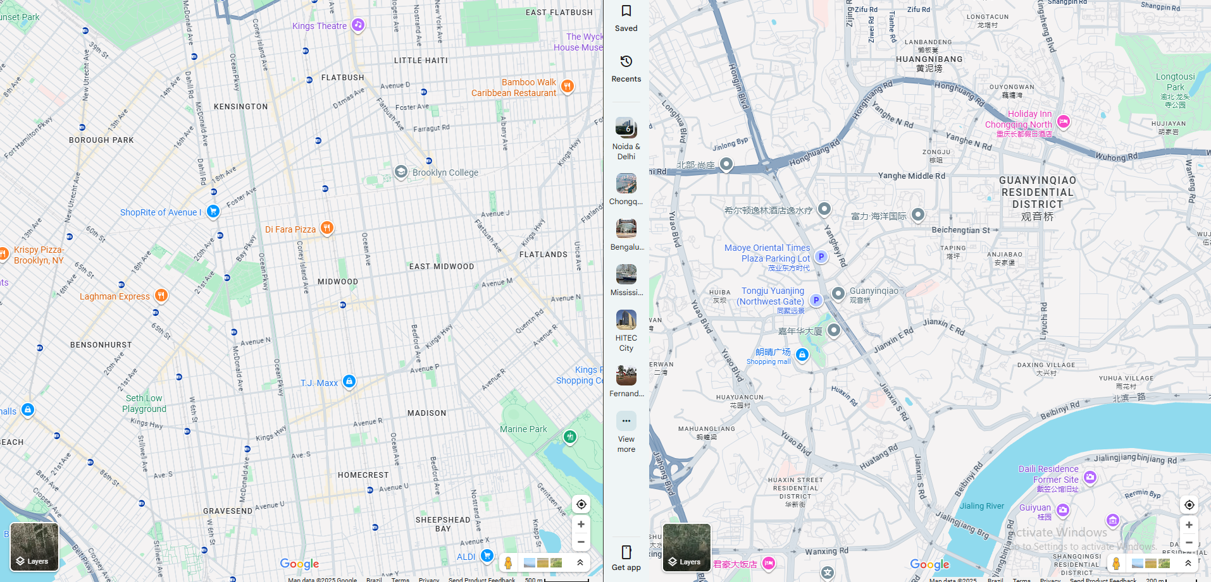Click the Street View pegman on Chongqing map
The width and height of the screenshot is (1211, 582).
(1117, 563)
